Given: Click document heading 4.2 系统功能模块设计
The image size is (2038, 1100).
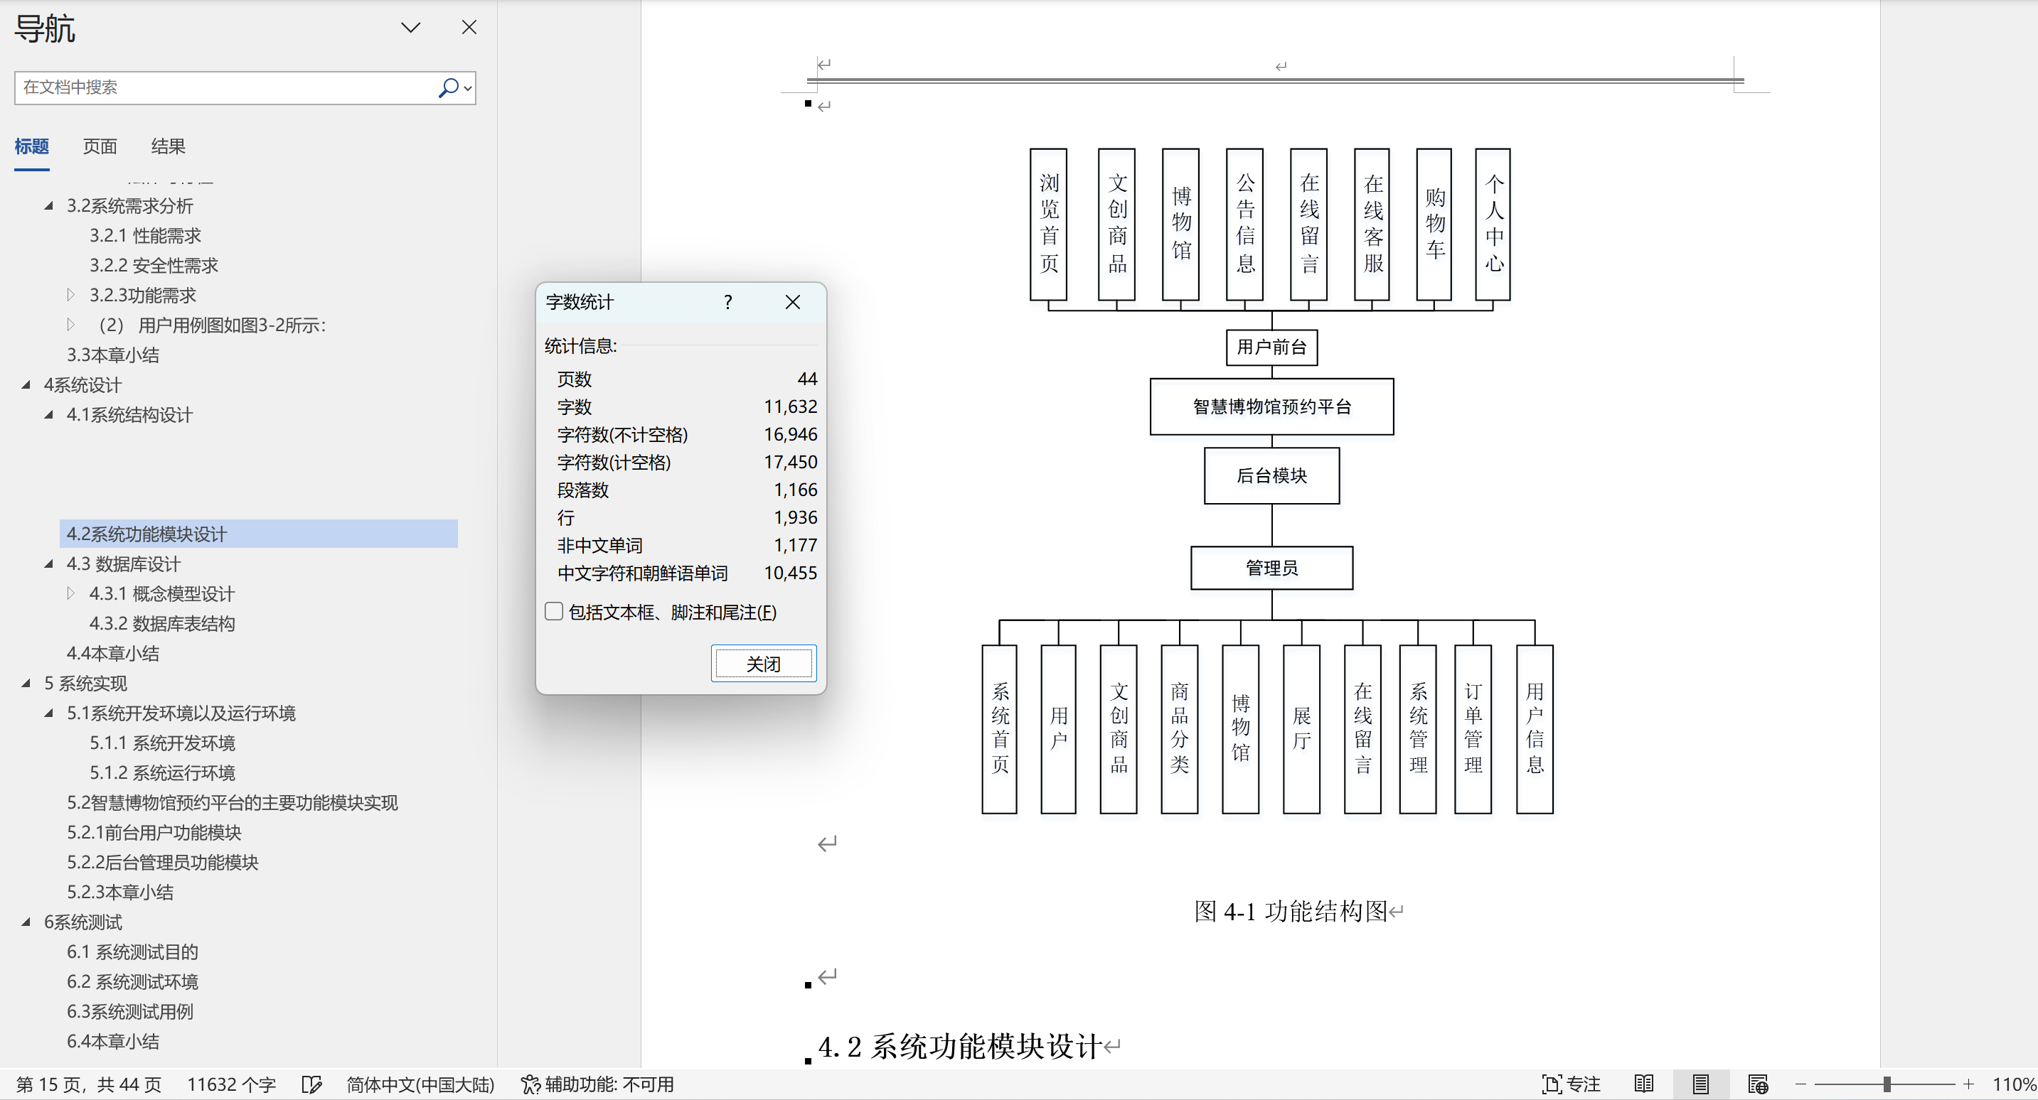Looking at the screenshot, I should (960, 1046).
